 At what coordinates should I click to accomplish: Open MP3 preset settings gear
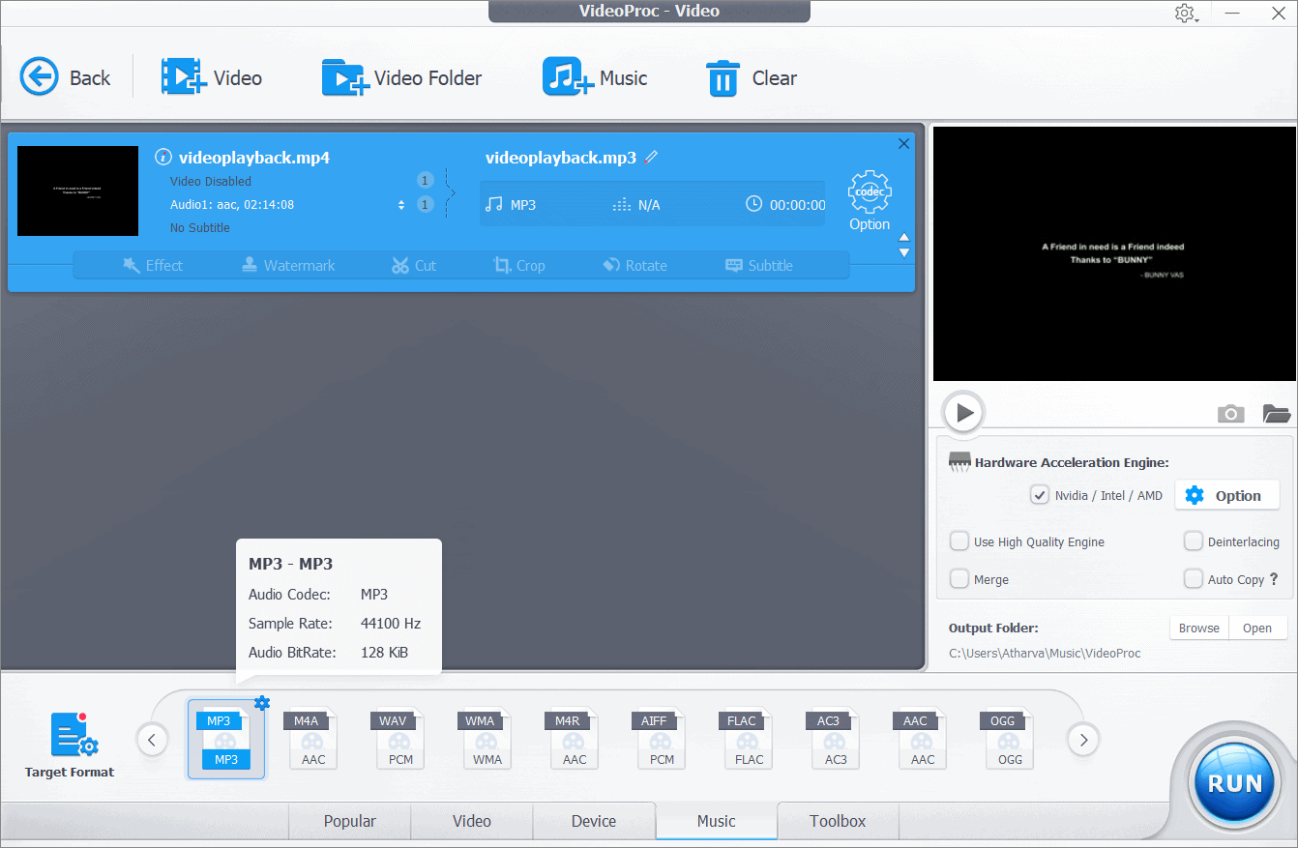(262, 703)
